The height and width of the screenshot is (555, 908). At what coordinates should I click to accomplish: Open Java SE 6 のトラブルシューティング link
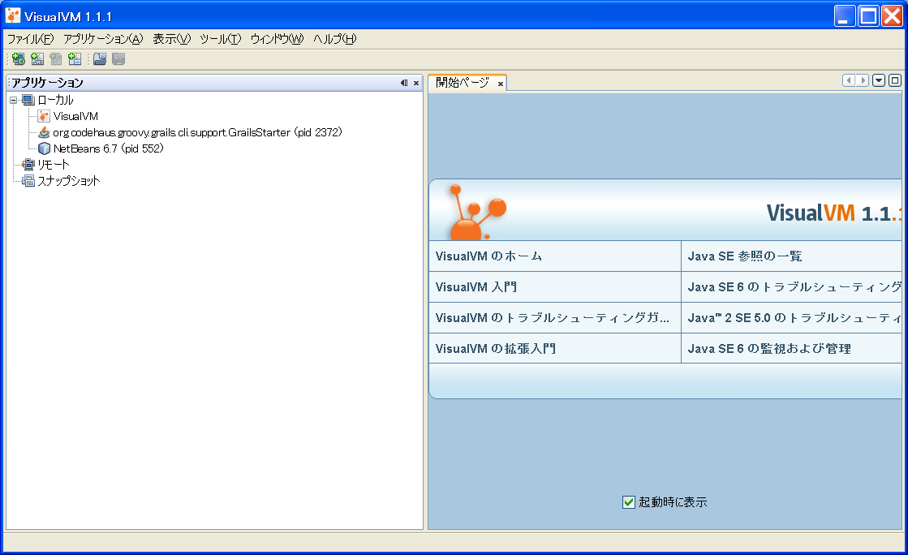point(794,286)
